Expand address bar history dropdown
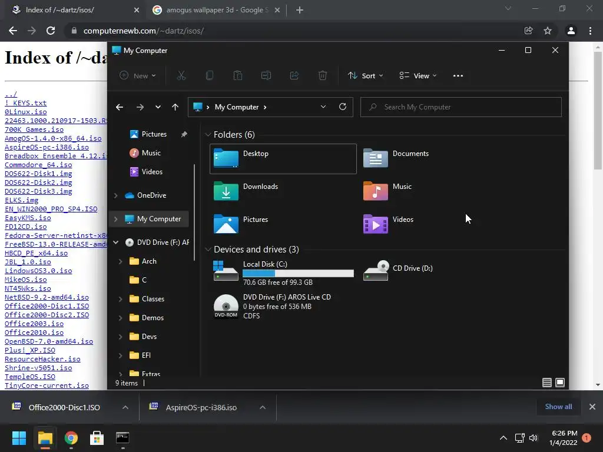 pyautogui.click(x=323, y=107)
